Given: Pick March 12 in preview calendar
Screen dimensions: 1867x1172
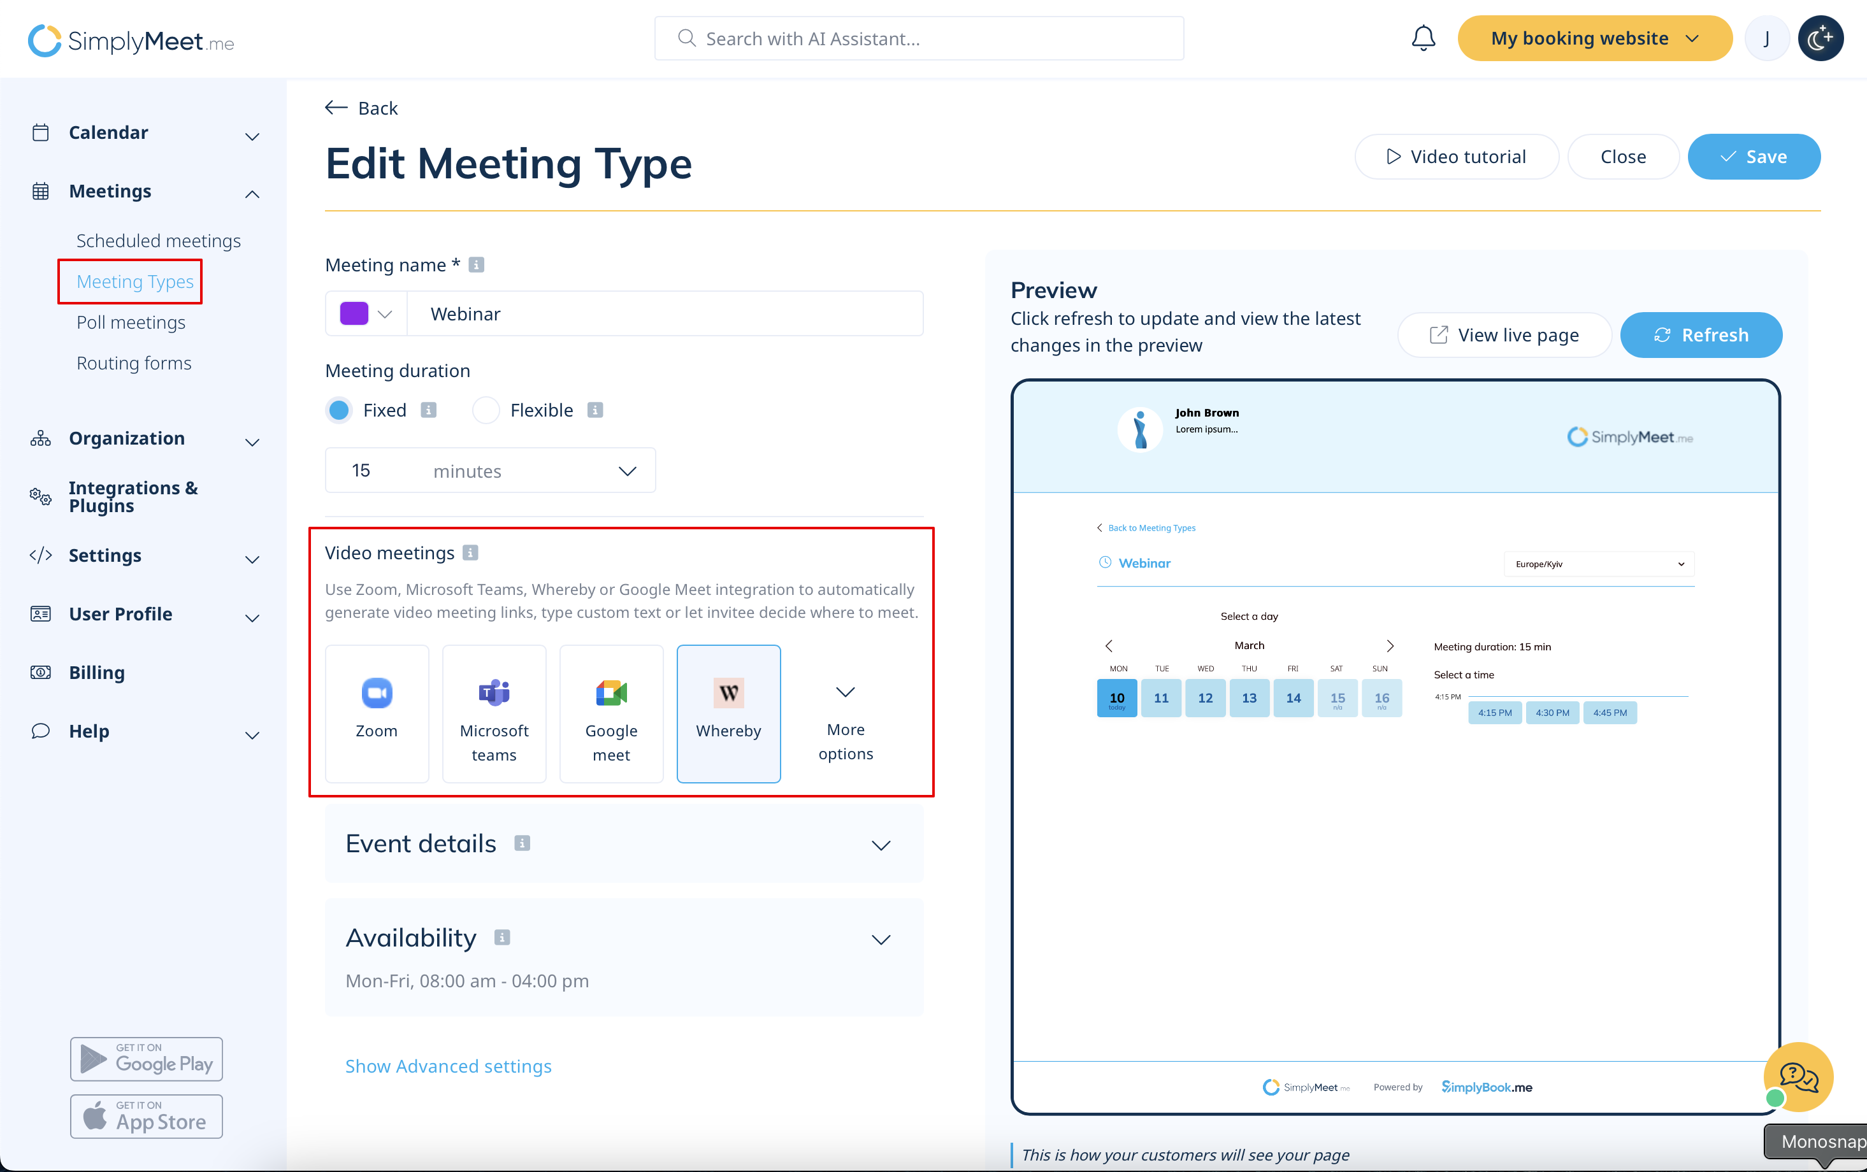Looking at the screenshot, I should click(x=1205, y=697).
